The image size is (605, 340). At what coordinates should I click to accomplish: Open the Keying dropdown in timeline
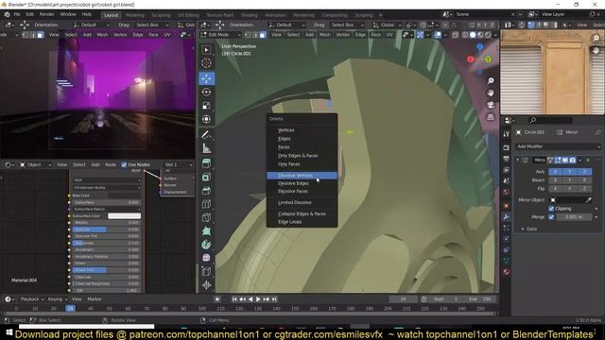(57, 299)
